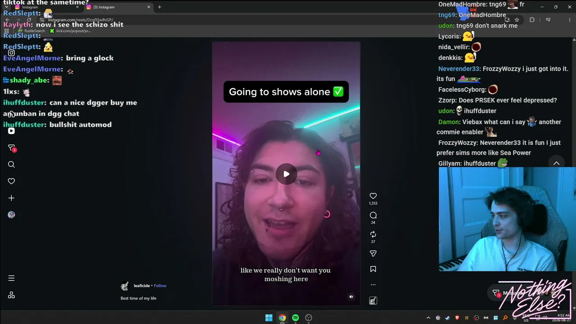Viewport: 576px width, 324px height.
Task: Open the Reels icon in the Instagram sidebar
Action: [11, 131]
